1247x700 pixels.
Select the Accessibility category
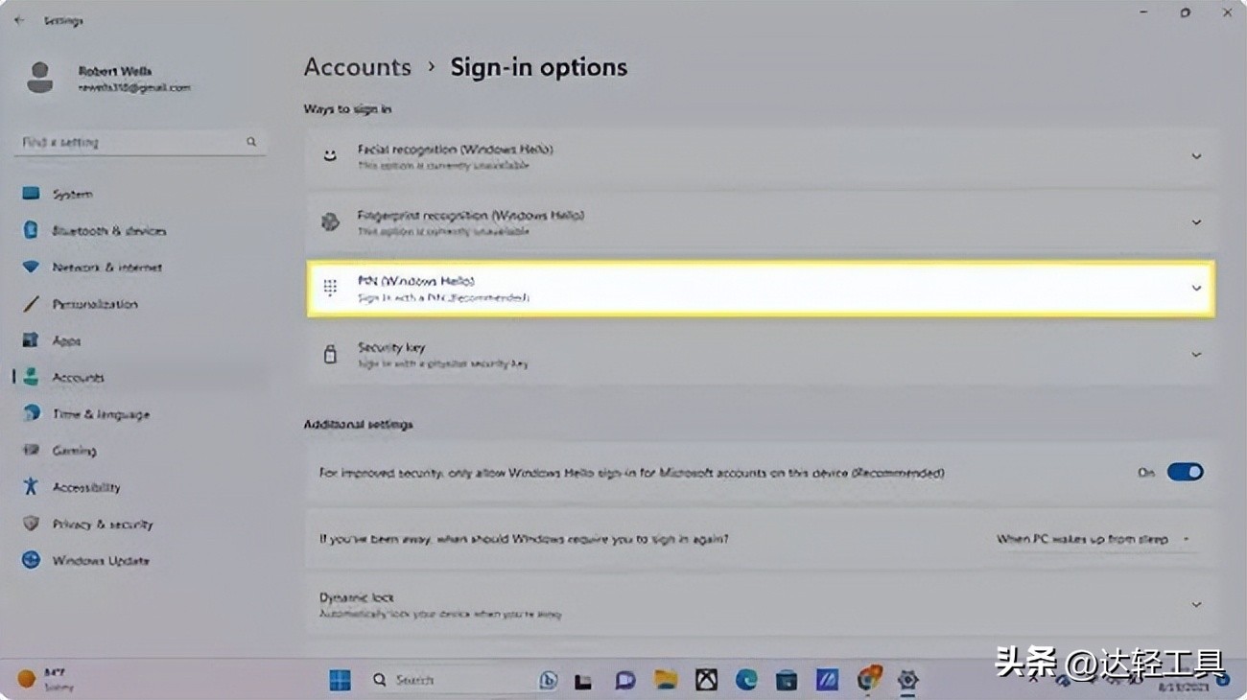(x=89, y=486)
